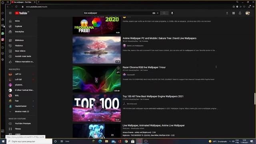The width and height of the screenshot is (256, 144).
Task: Open Vídeos marcados com gostei list
Action: pyautogui.click(x=22, y=62)
